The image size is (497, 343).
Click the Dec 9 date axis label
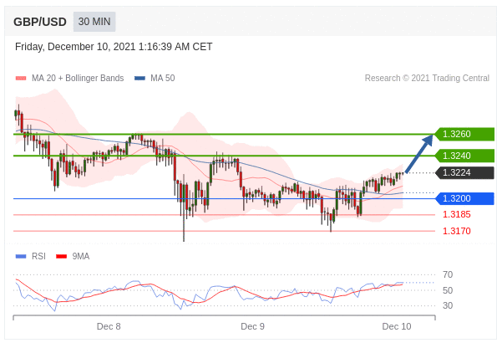(x=252, y=326)
